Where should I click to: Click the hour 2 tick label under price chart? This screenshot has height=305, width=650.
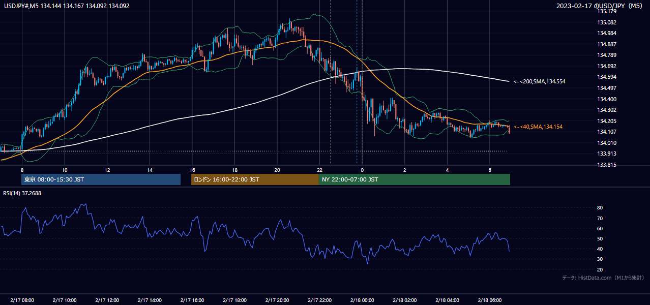tap(404, 170)
